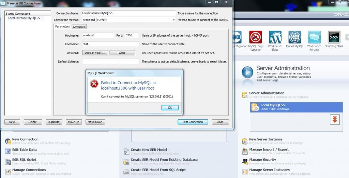Click the Manage Security icon

(245, 161)
